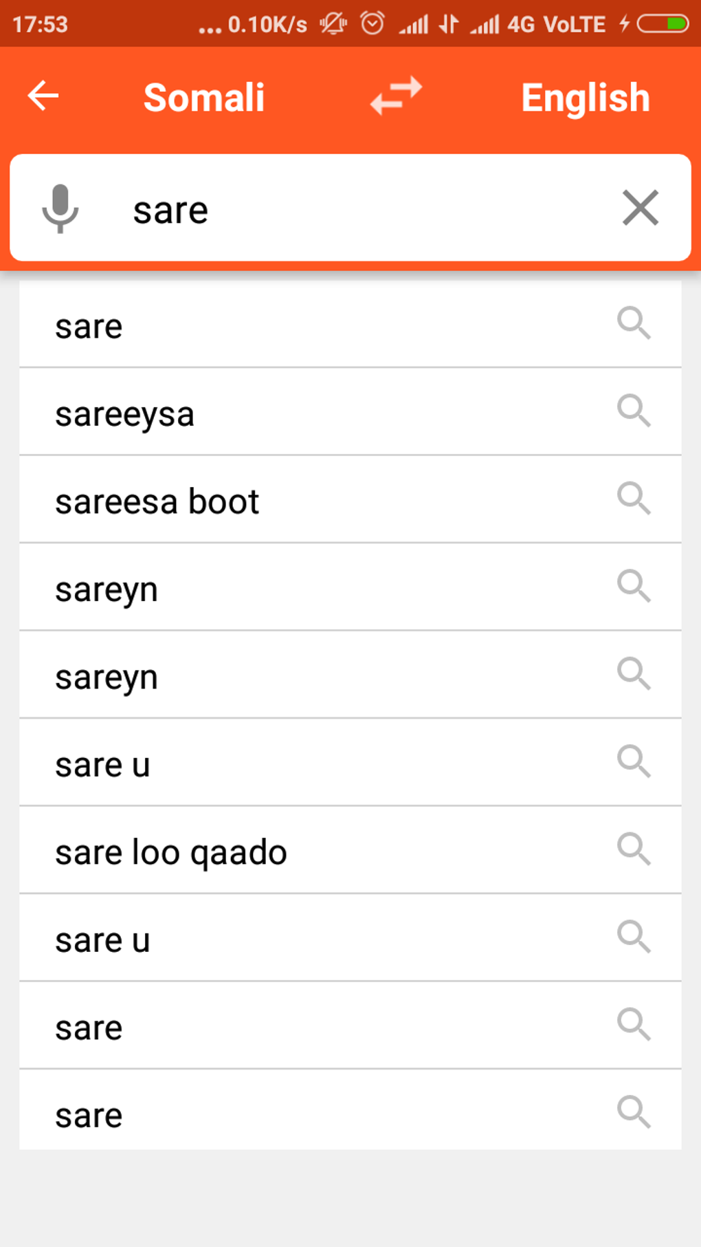Tap the search icon beside the first 'sare' suggestion
This screenshot has height=1247, width=701.
pyautogui.click(x=634, y=324)
